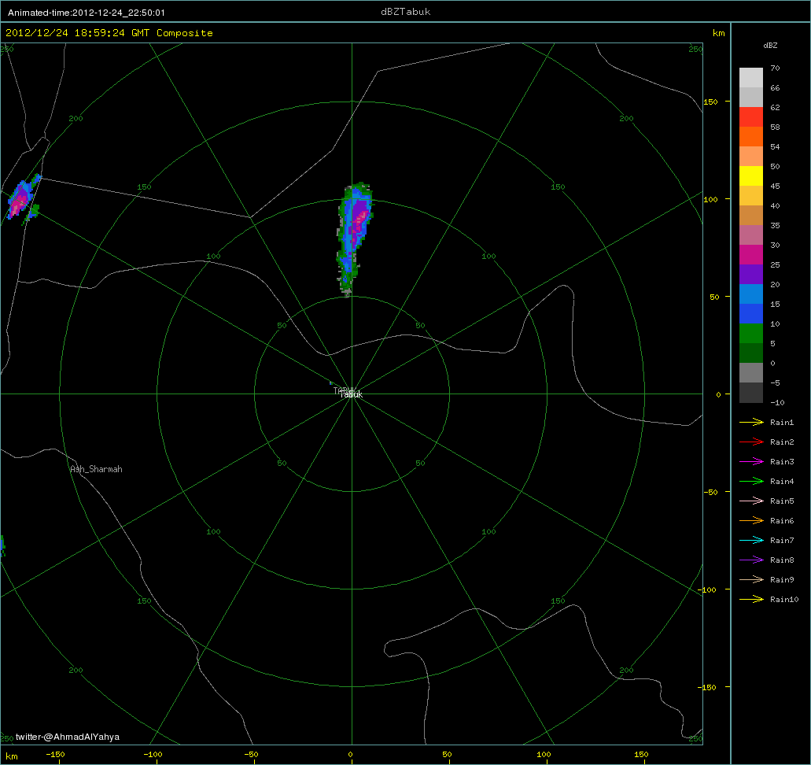
Task: Select the 2012/12/24 18:59:24 GMT Composite timestamp
Action: coord(109,32)
